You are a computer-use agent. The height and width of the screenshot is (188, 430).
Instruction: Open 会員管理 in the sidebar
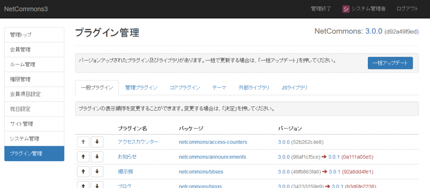[34, 50]
